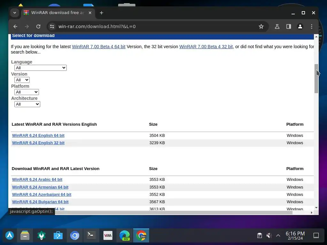327x245 pixels.
Task: Open a new tab with the plus button
Action: click(102, 13)
